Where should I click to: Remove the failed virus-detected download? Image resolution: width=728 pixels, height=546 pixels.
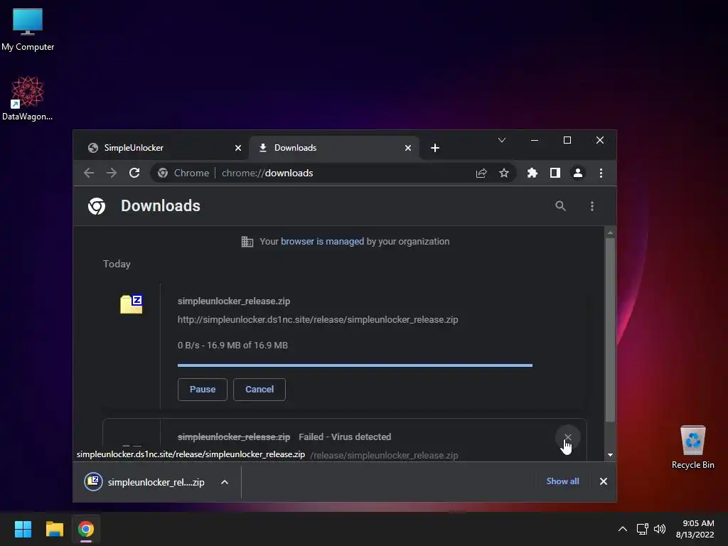(x=568, y=437)
